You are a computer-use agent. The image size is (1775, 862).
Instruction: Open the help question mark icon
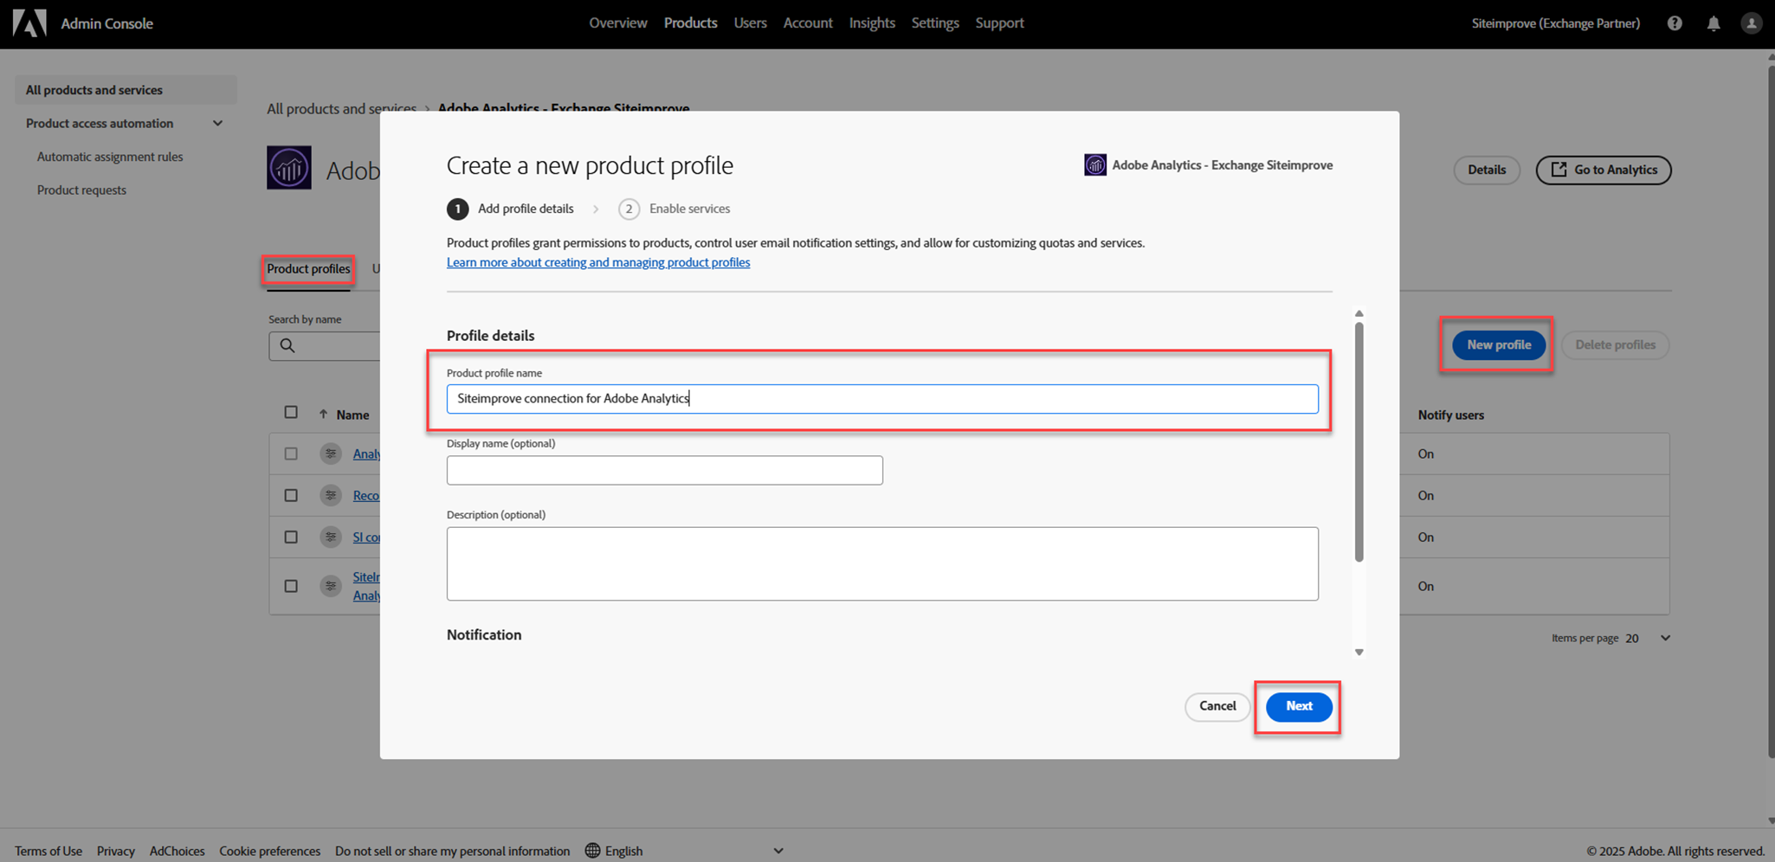tap(1675, 23)
